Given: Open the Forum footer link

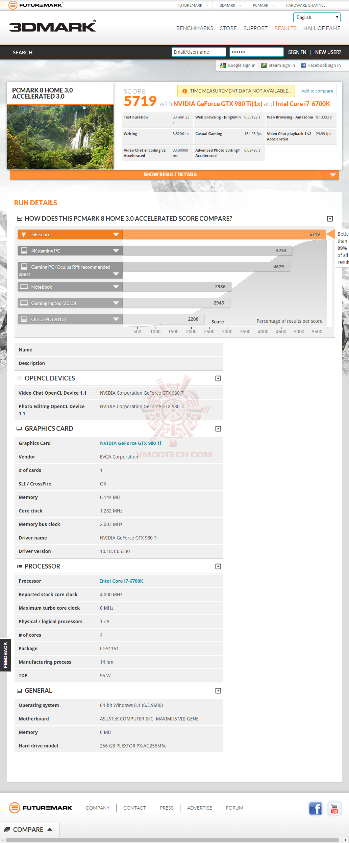Looking at the screenshot, I should click(234, 808).
